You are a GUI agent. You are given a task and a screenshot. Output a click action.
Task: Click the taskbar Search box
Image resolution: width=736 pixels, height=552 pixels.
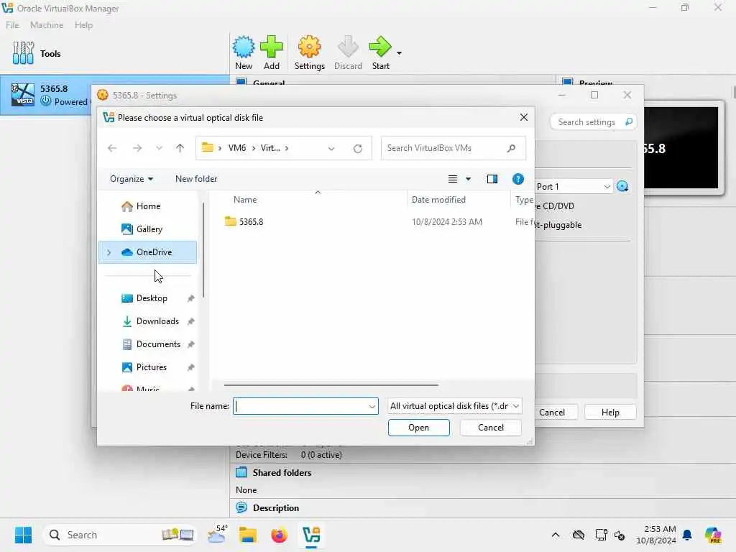(x=120, y=535)
